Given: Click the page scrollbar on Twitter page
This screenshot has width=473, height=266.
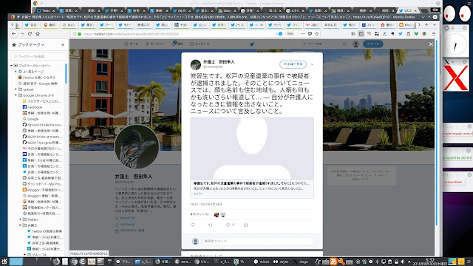Looking at the screenshot, I should (437, 133).
